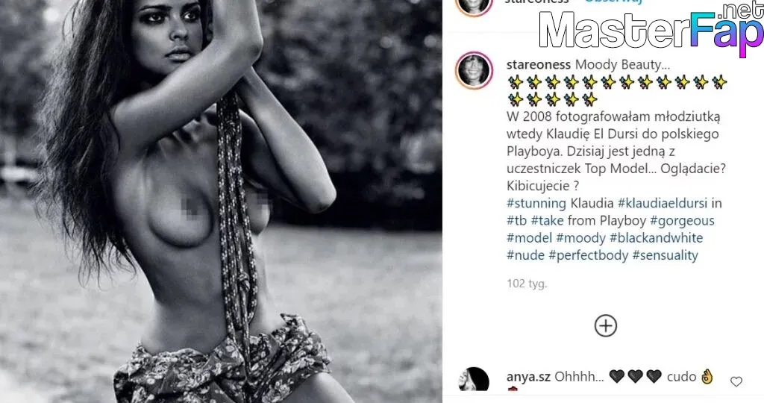Viewport: 764px width, 403px height.
Task: Load more comments with the plus circle icon
Action: [606, 325]
